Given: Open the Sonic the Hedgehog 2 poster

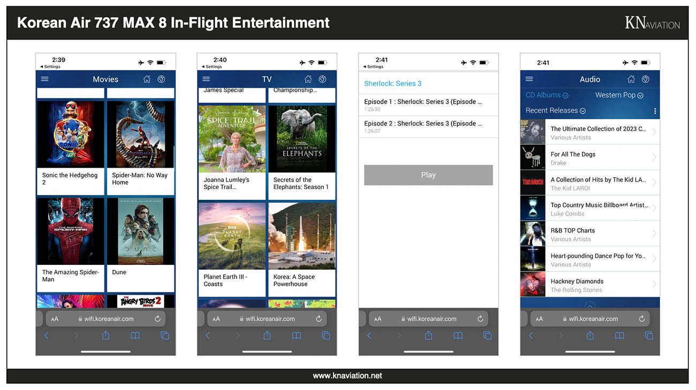Looking at the screenshot, I should [71, 135].
